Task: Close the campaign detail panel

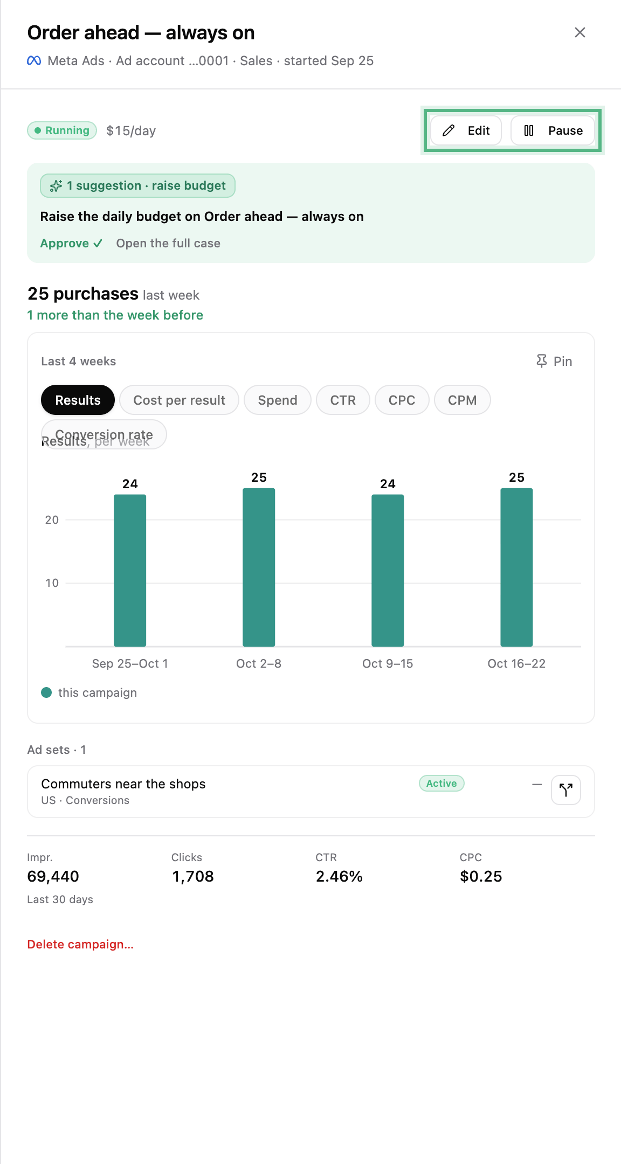Action: [580, 32]
